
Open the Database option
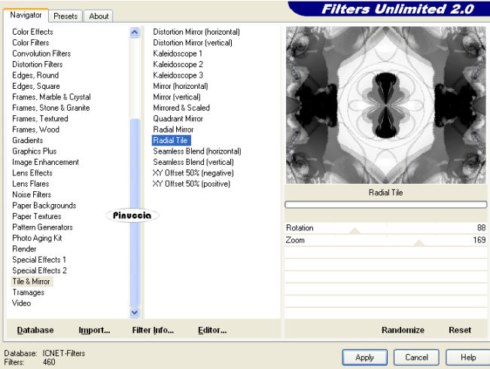[35, 330]
